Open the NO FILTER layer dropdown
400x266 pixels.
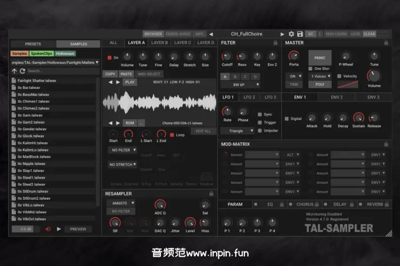tap(122, 150)
